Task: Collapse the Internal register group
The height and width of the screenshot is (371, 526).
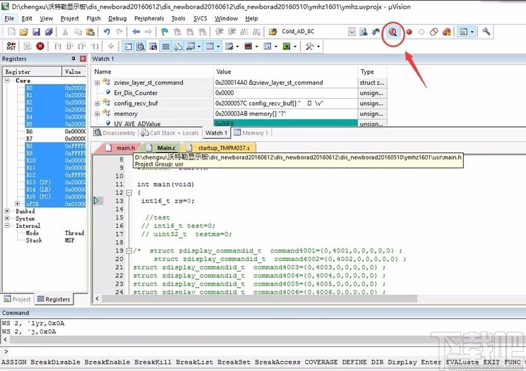Action: [7, 226]
